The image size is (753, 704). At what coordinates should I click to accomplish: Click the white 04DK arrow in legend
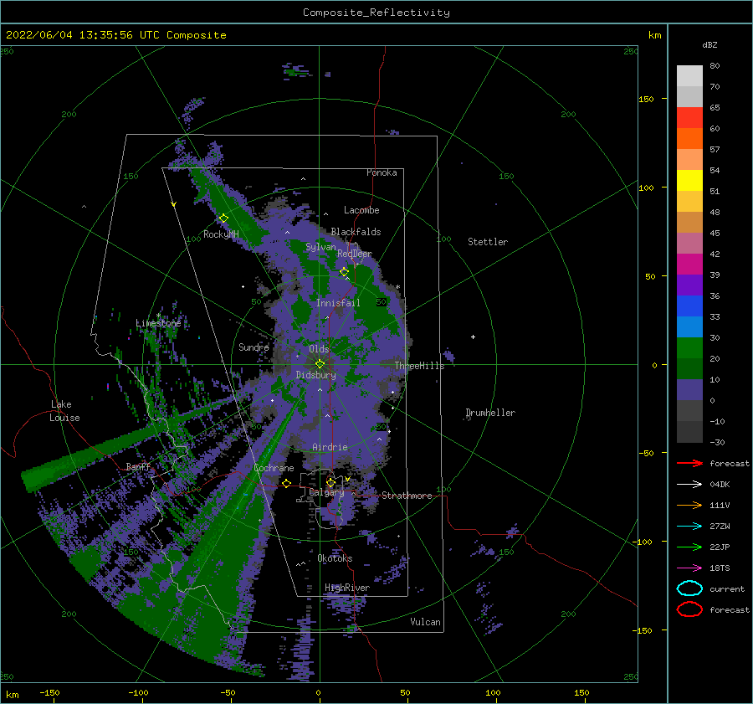tap(689, 484)
